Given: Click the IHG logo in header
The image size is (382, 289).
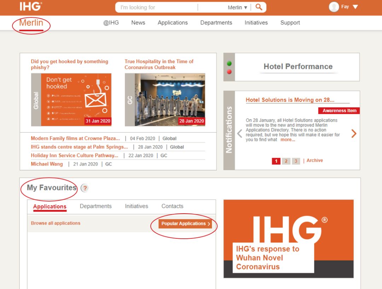Looking at the screenshot, I should tap(31, 7).
